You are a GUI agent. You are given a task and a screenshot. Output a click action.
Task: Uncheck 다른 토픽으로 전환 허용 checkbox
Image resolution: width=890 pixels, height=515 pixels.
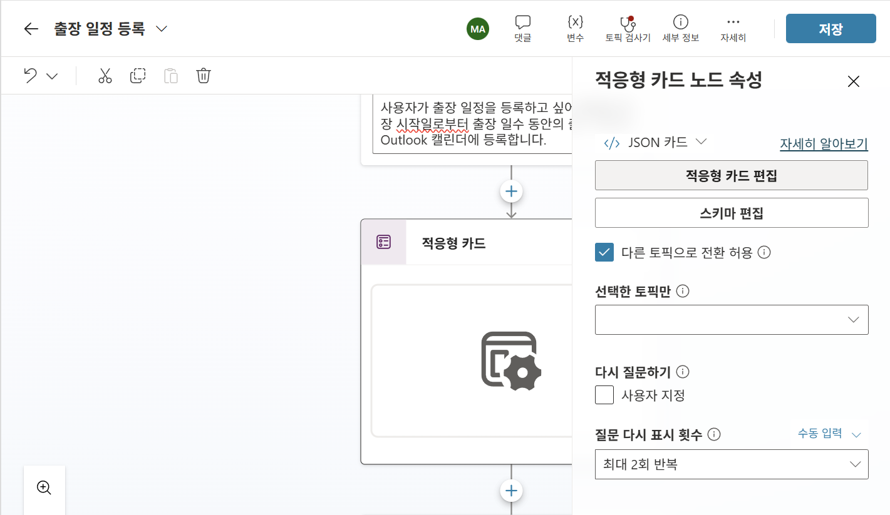click(x=604, y=252)
